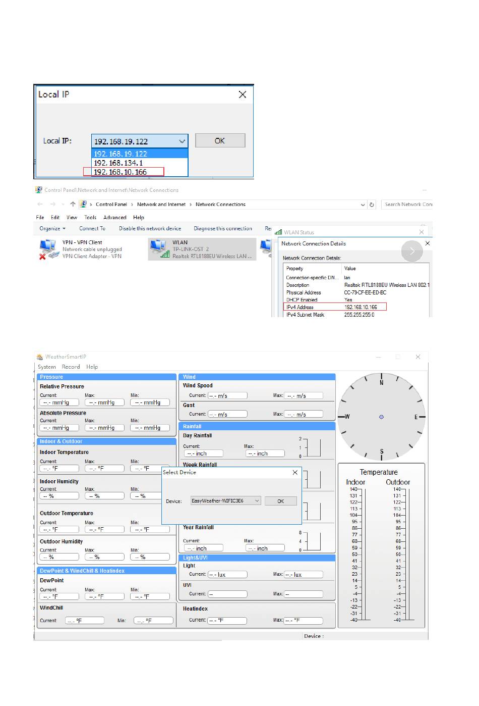Click Disable this network device
Screen dimensions: 479x706
coord(150,228)
